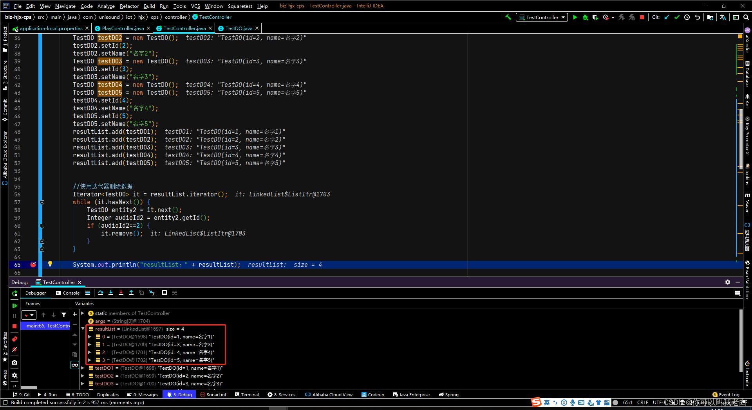Image resolution: width=752 pixels, height=410 pixels.
Task: Resume program in debug panel
Action: [x=14, y=306]
